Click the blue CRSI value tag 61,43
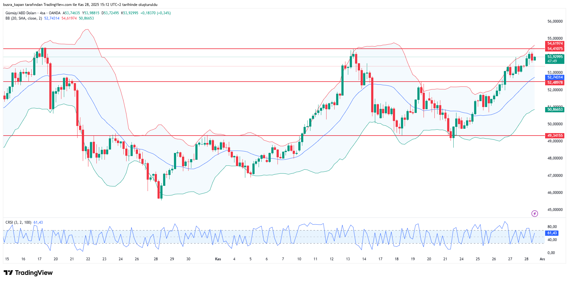Viewport: 569px width, 282px height. click(x=552, y=233)
